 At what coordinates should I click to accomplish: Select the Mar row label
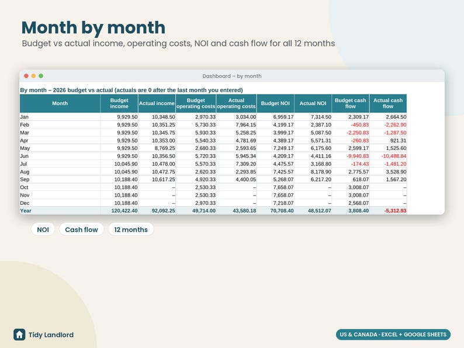[x=25, y=133]
